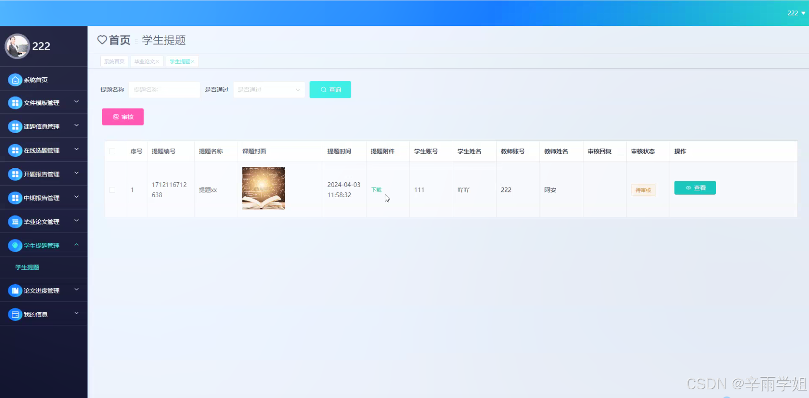Viewport: 809px width, 398px height.
Task: Open the 是否通过 dropdown
Action: tap(269, 89)
